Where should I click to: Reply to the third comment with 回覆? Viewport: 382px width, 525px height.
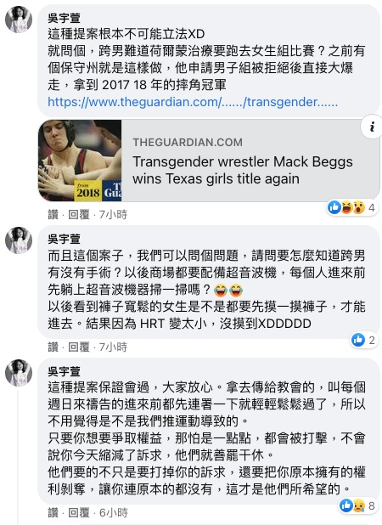point(79,512)
